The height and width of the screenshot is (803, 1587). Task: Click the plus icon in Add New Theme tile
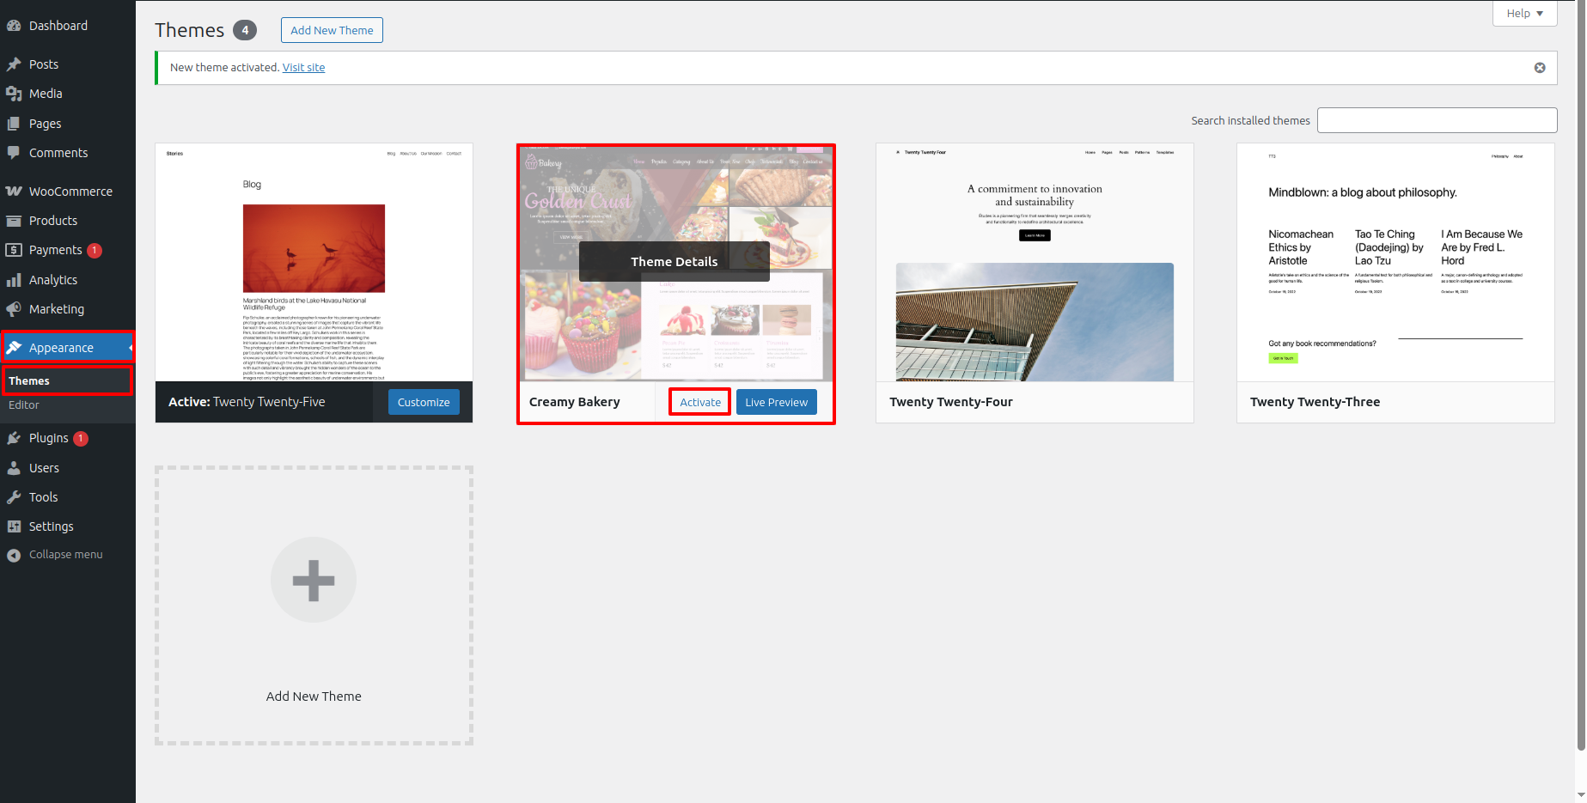tap(314, 580)
